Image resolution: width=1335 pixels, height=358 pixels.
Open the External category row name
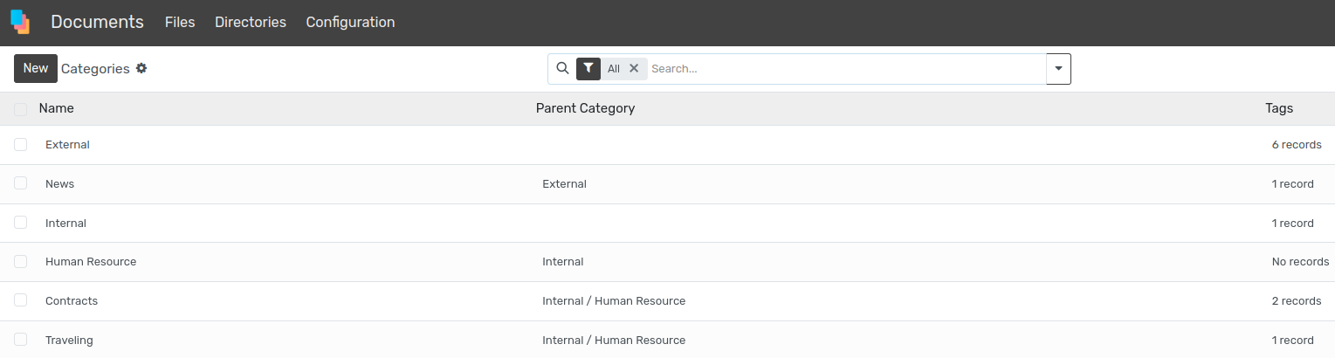[x=67, y=145]
